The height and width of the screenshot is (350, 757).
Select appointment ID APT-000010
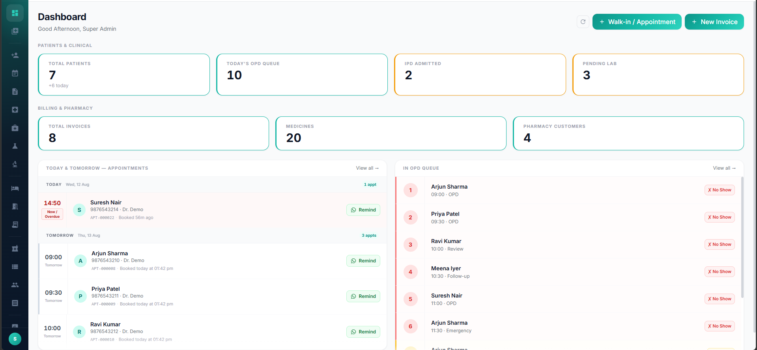[x=102, y=340]
